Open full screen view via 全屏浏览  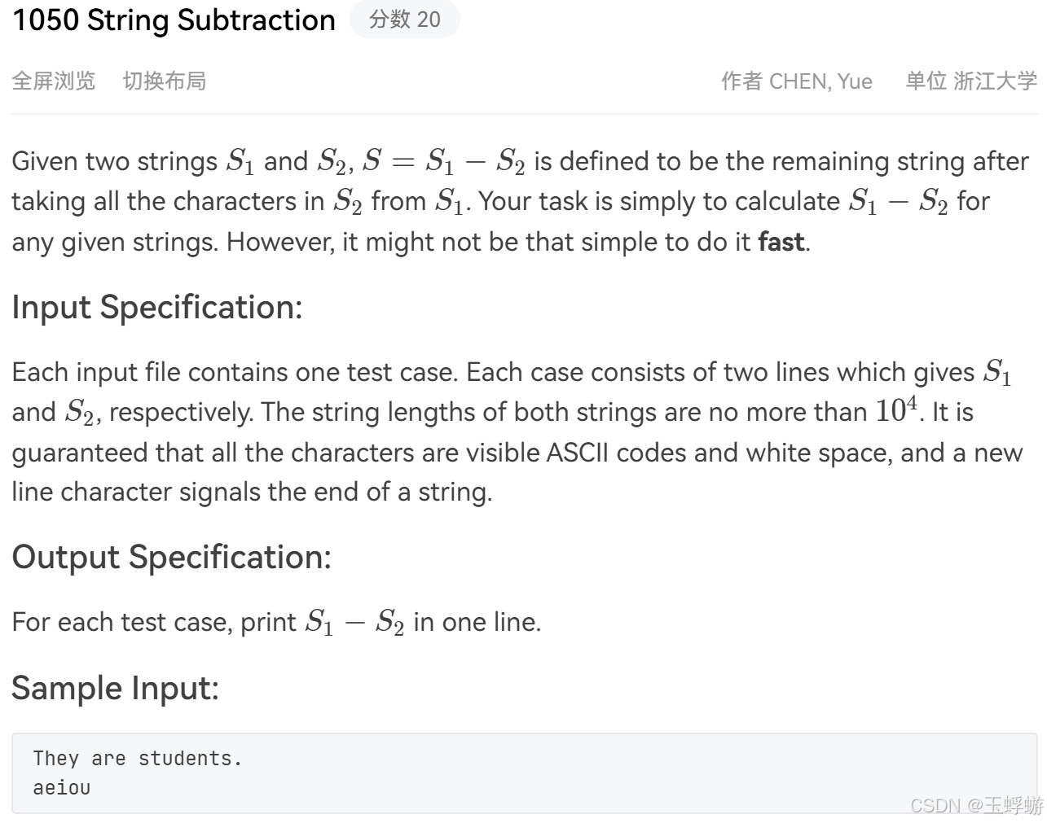(54, 81)
